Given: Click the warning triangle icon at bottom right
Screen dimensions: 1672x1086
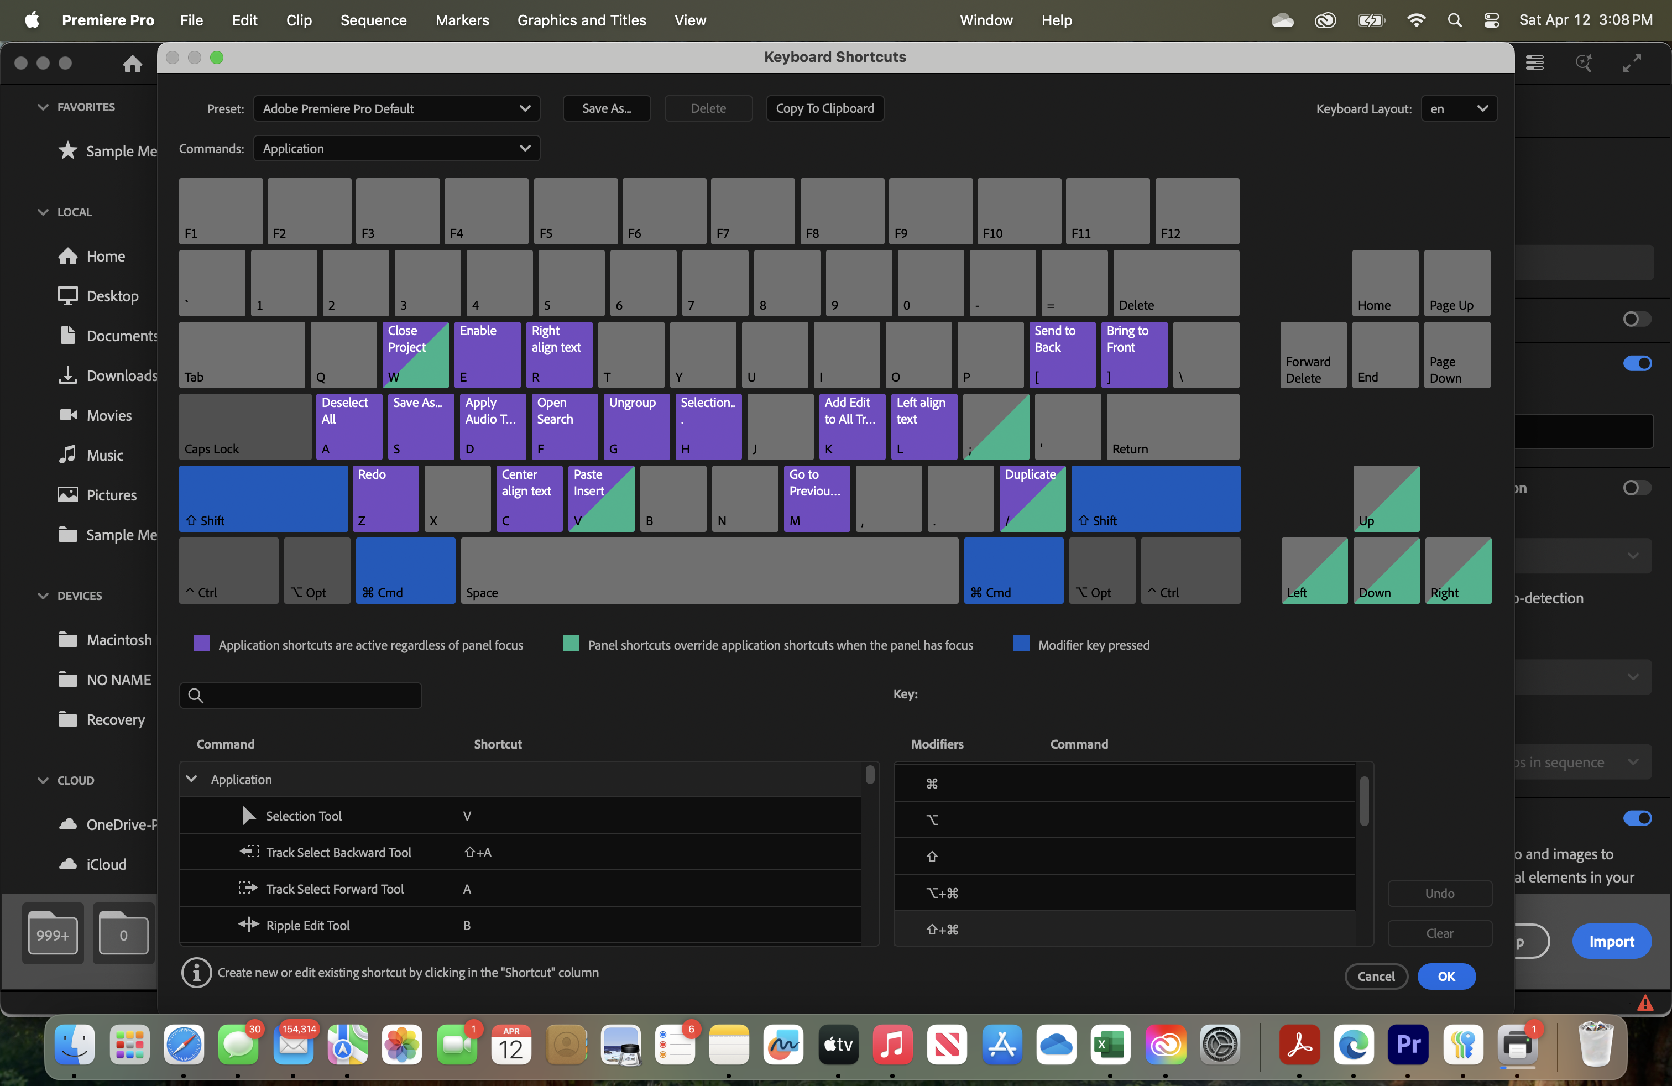Looking at the screenshot, I should 1644,1003.
